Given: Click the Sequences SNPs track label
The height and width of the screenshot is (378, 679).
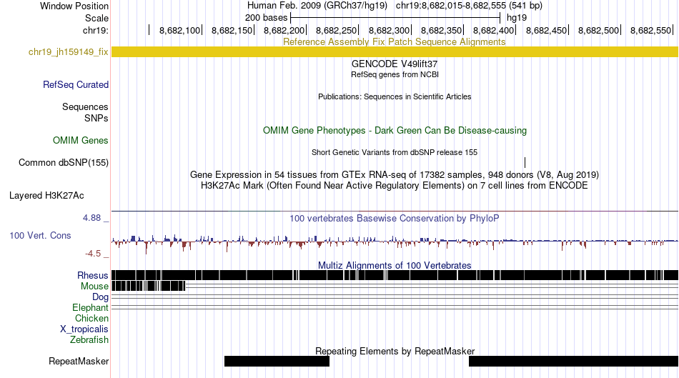Looking at the screenshot, I should (85, 113).
